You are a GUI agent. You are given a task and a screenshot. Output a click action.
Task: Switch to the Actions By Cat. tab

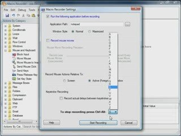pyautogui.click(x=12, y=127)
